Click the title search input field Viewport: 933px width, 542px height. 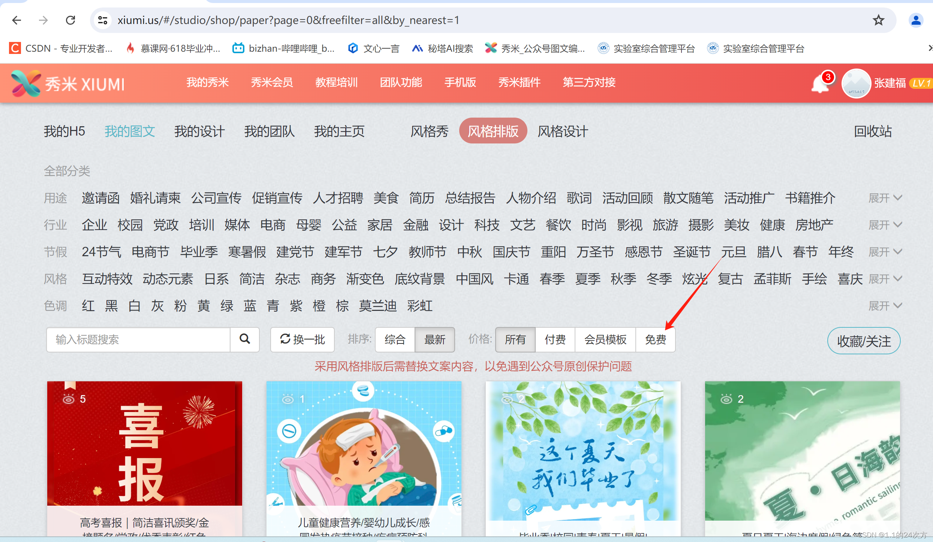[138, 340]
